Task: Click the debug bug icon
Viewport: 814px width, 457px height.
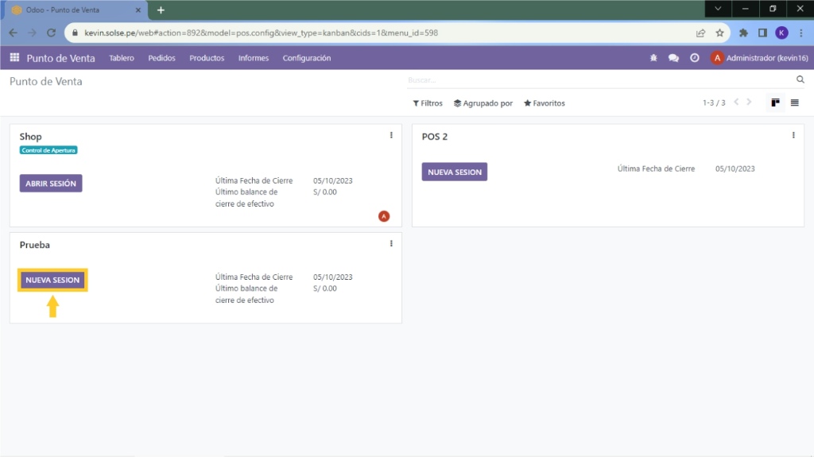Action: pos(653,58)
